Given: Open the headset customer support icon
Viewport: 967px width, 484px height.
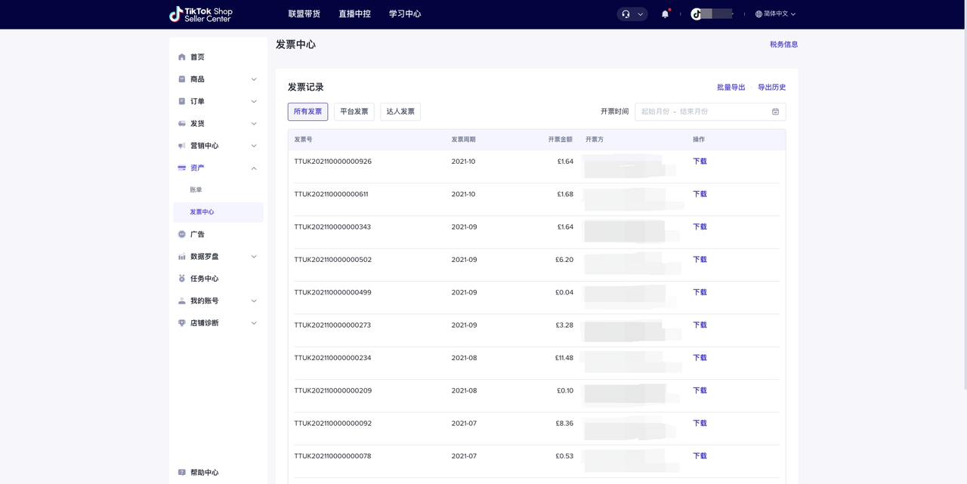Looking at the screenshot, I should (x=626, y=14).
